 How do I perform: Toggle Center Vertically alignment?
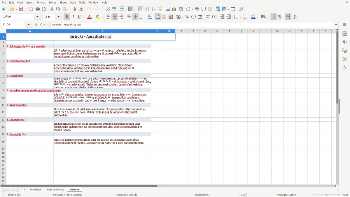click(136, 17)
